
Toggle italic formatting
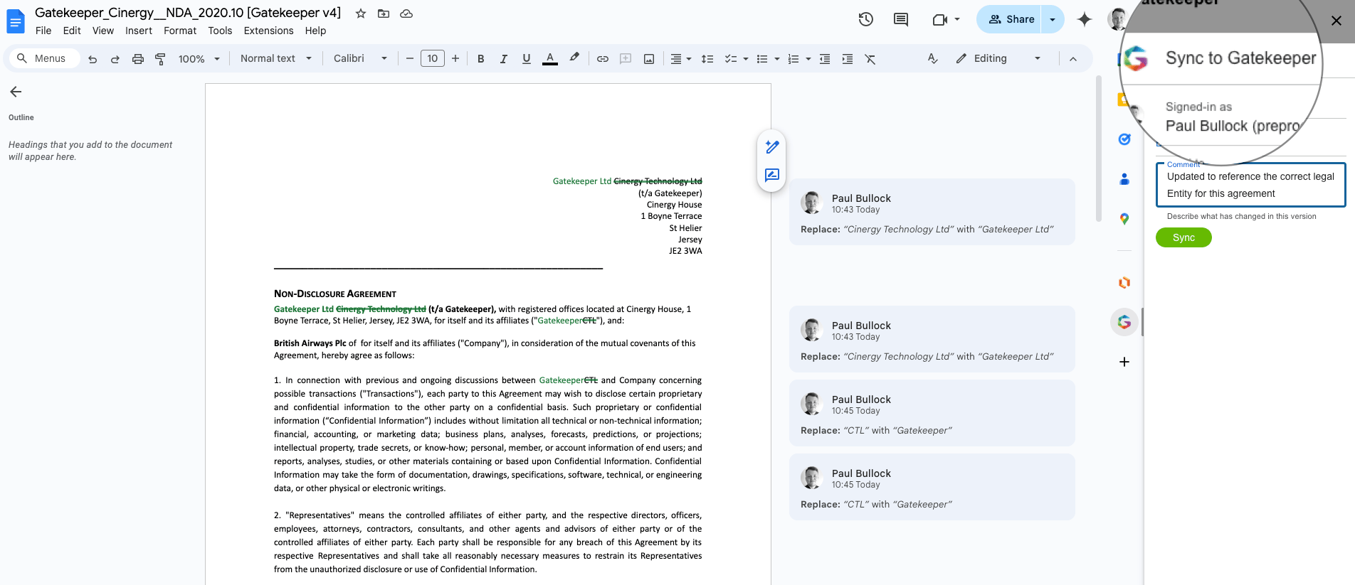504,59
